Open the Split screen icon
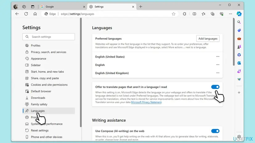The image size is (255, 143). tap(194, 14)
